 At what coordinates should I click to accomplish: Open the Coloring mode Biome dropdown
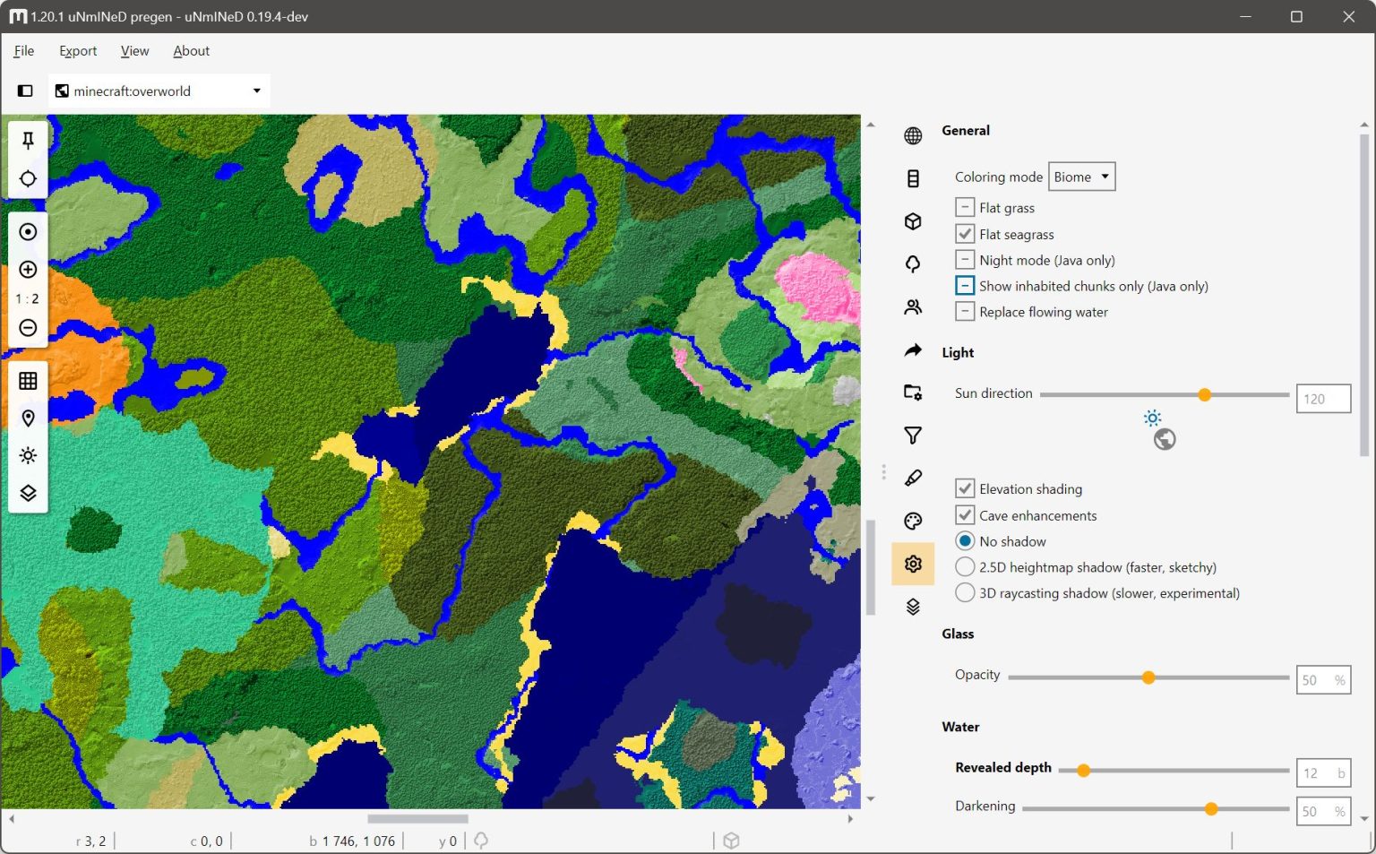click(x=1081, y=177)
